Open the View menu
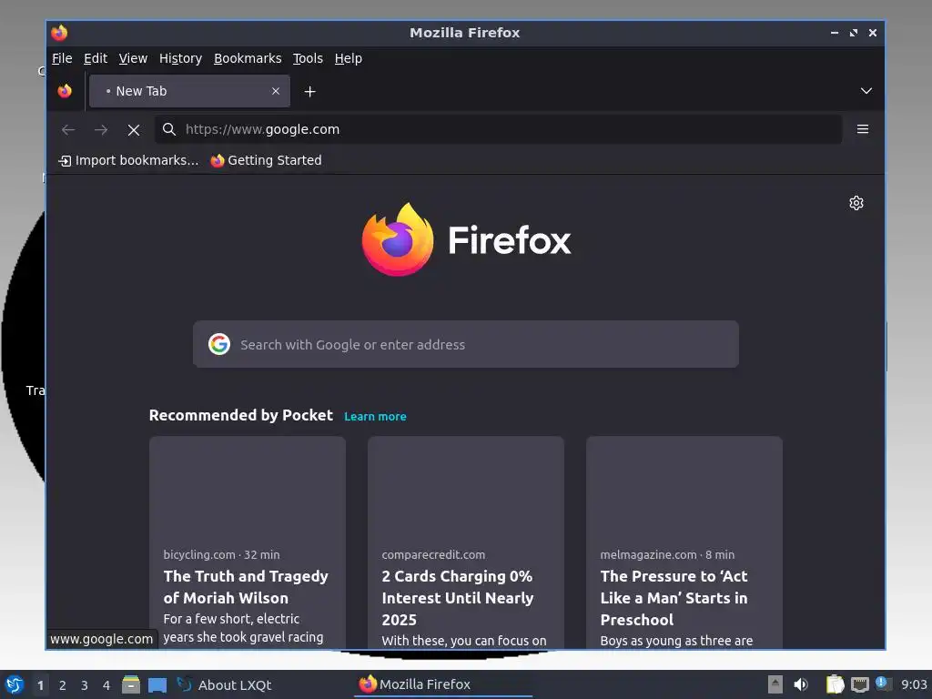 pos(133,58)
